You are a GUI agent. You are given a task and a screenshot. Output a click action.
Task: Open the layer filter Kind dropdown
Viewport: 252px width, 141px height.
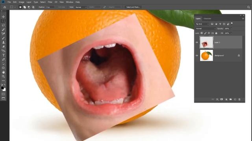click(202, 24)
